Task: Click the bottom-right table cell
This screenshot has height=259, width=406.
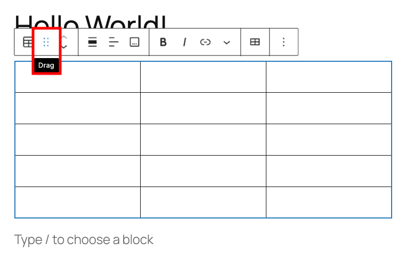Action: 329,203
